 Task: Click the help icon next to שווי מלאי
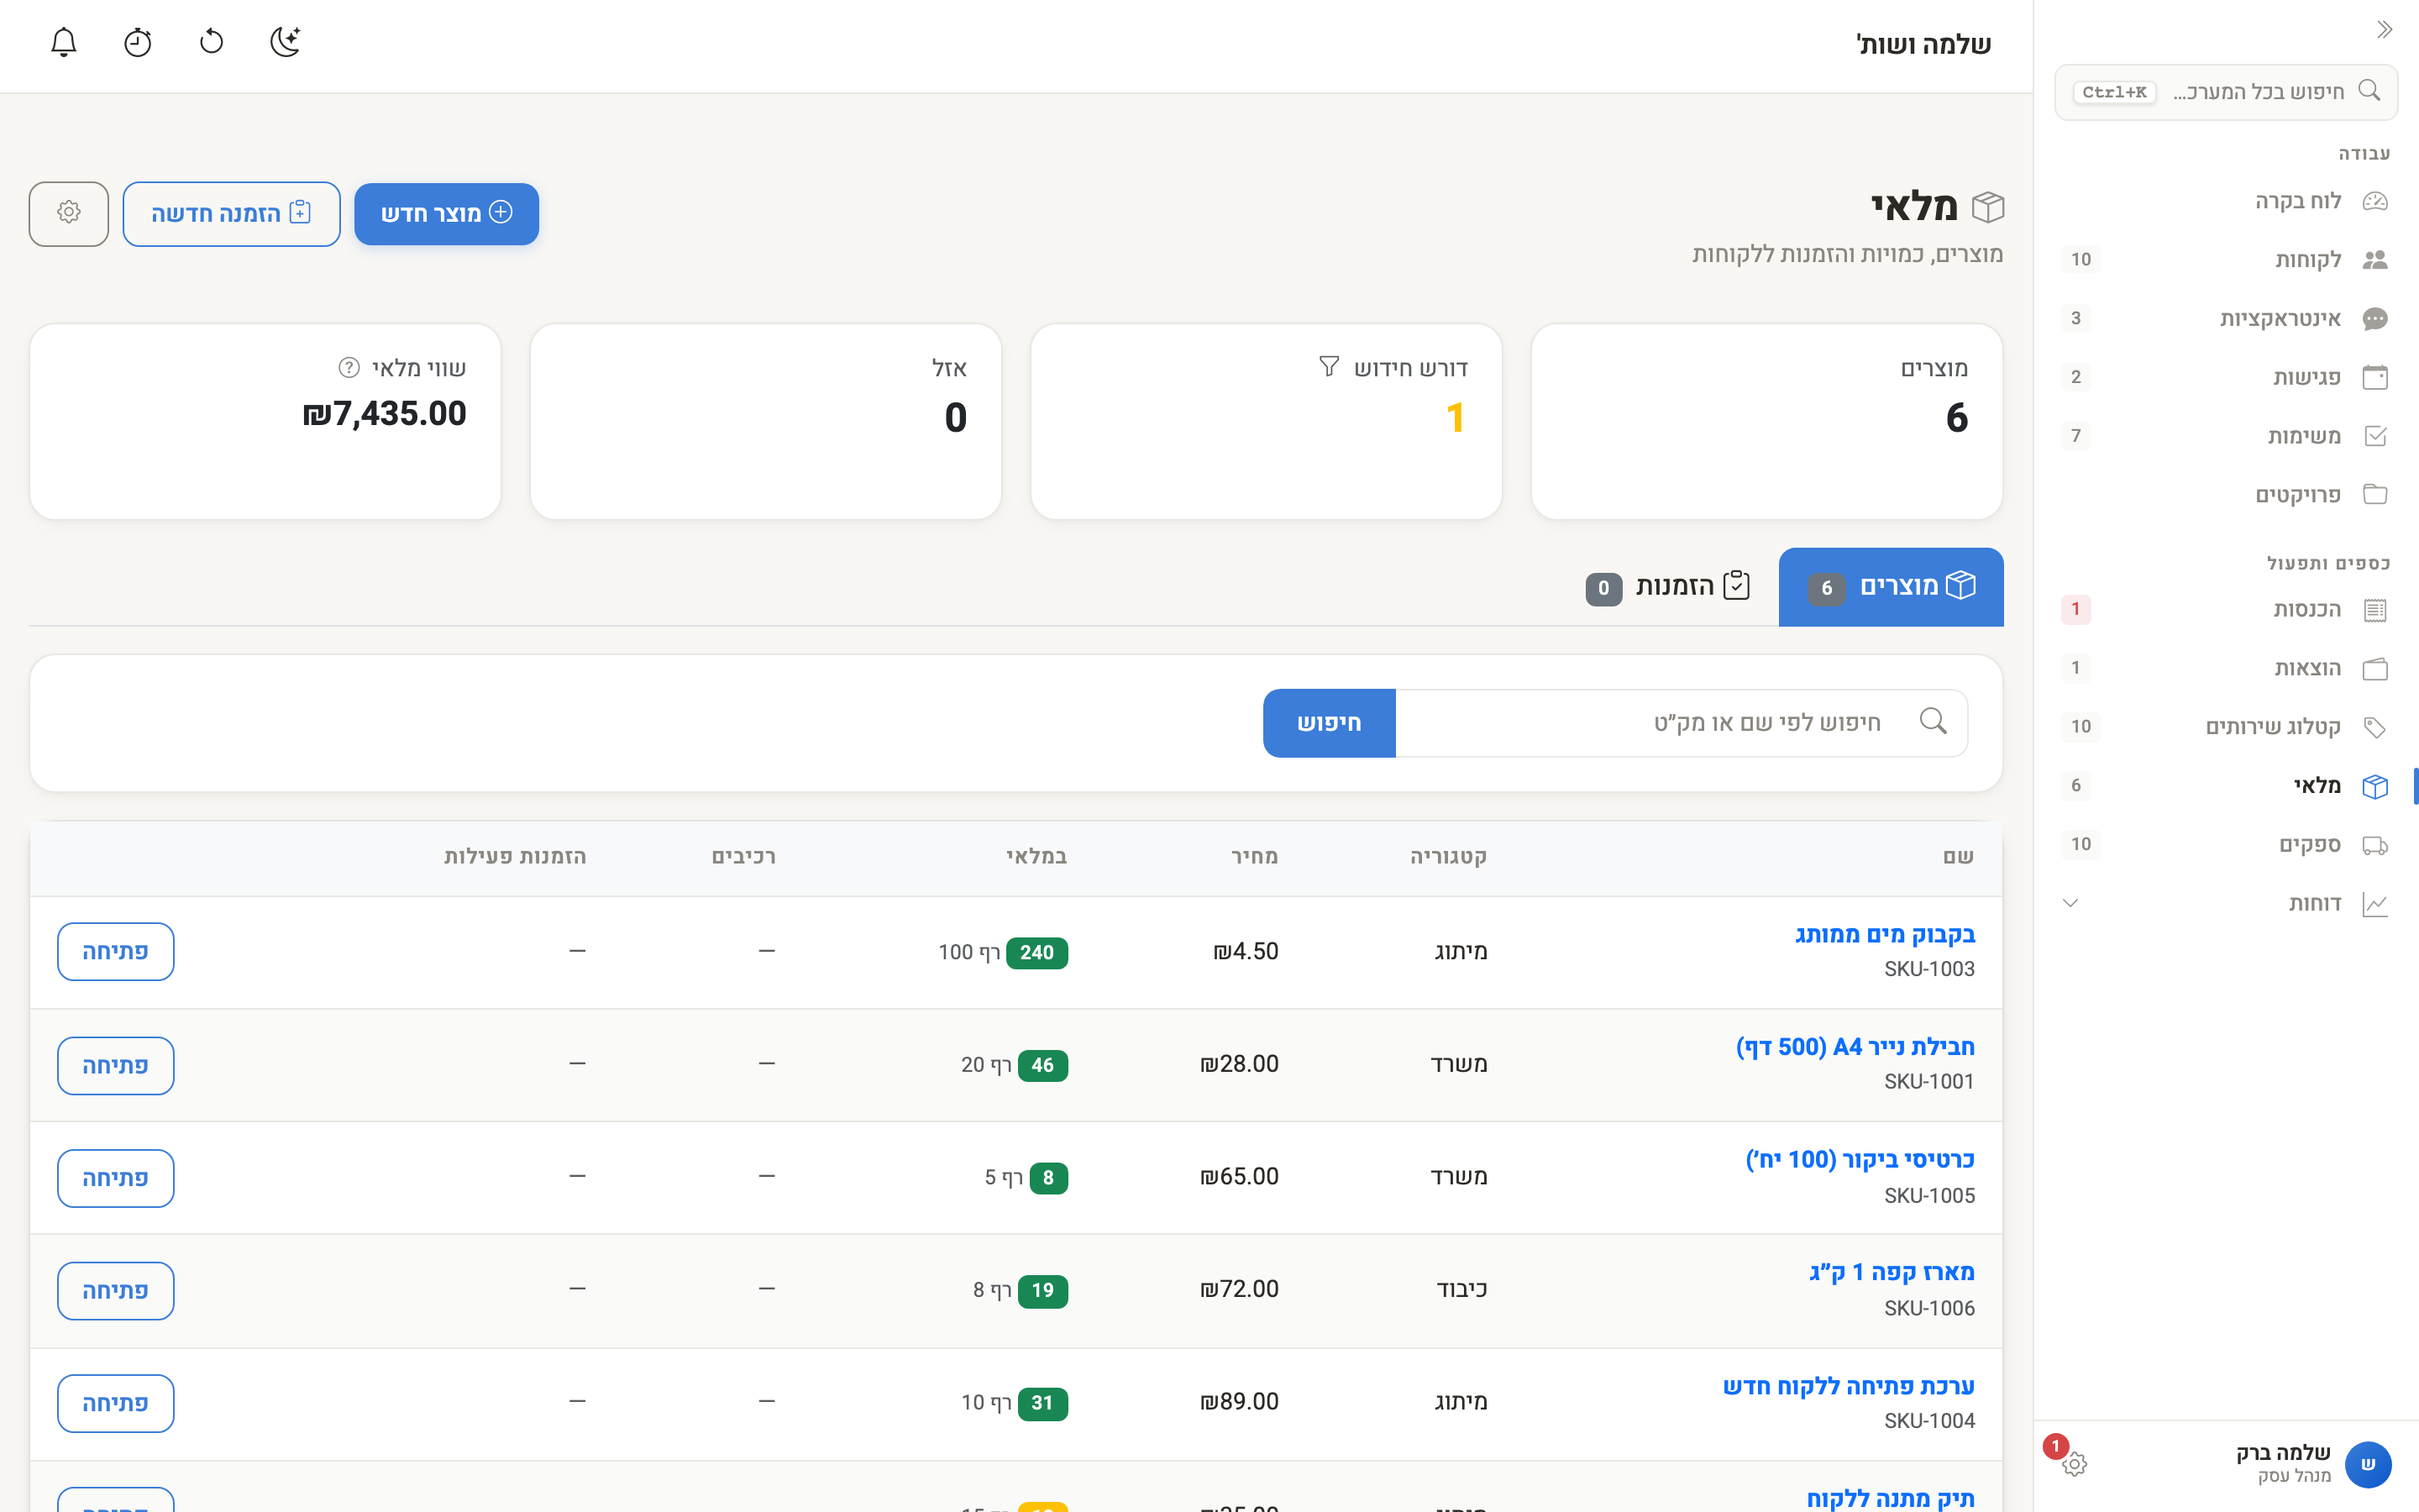click(349, 367)
